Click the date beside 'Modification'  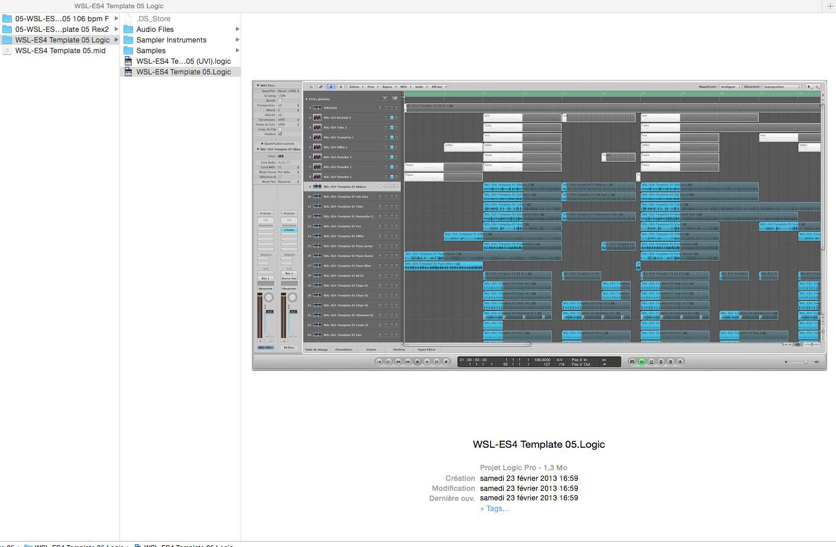tap(529, 488)
